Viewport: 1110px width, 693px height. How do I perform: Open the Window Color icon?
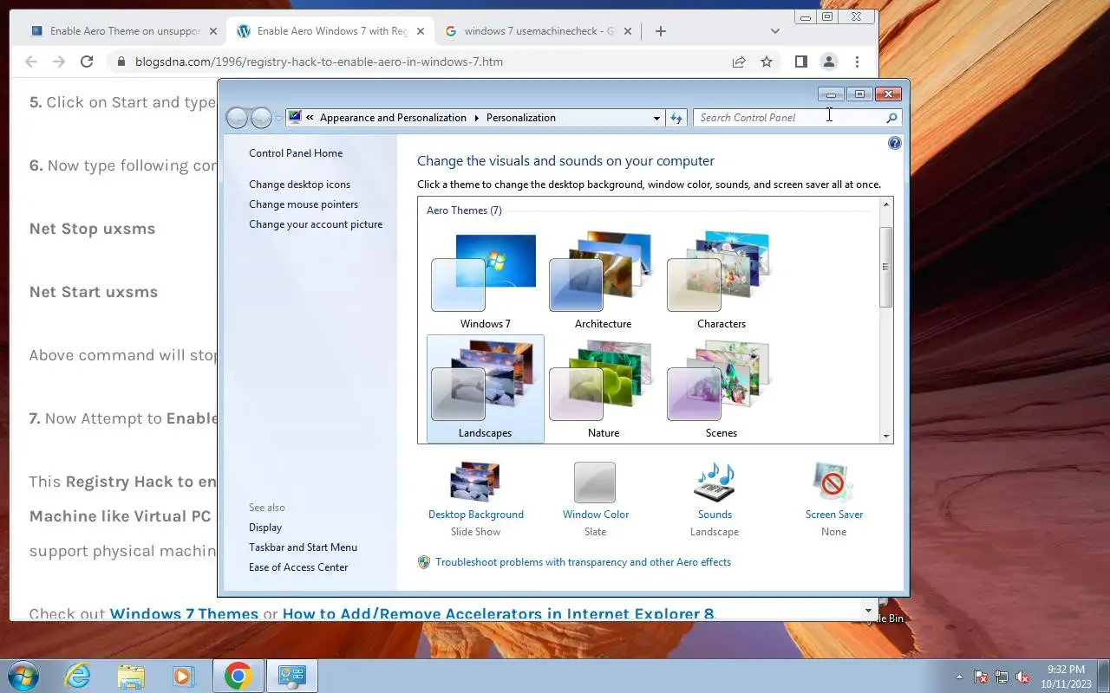click(595, 482)
